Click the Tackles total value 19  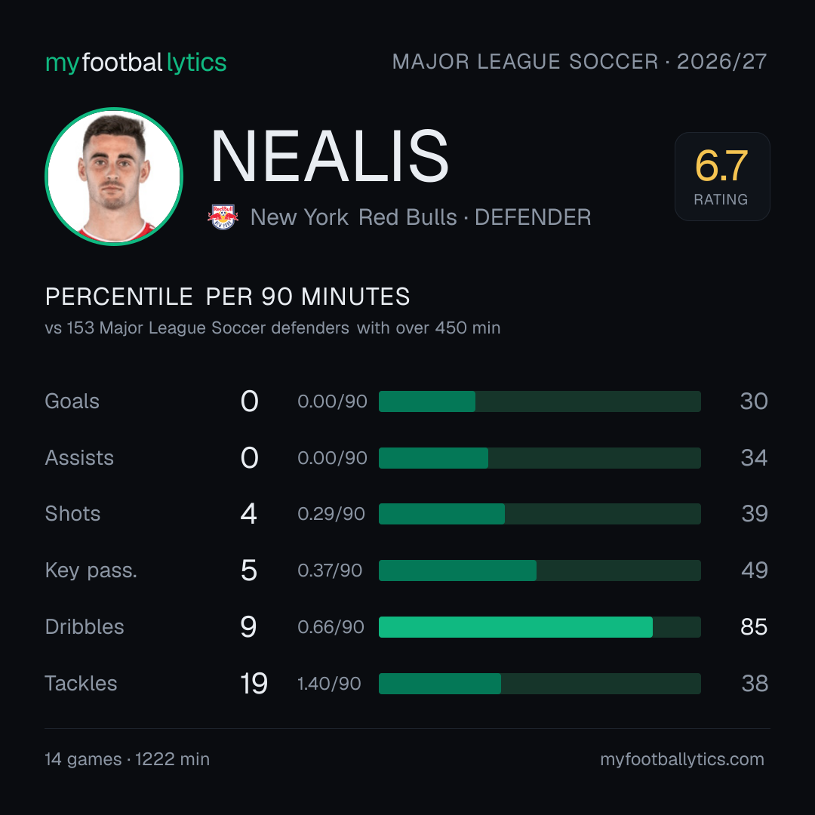[254, 684]
